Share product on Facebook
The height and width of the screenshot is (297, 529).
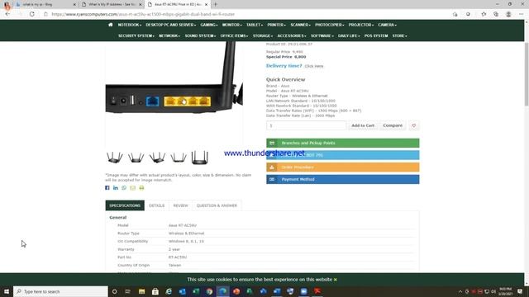107,187
